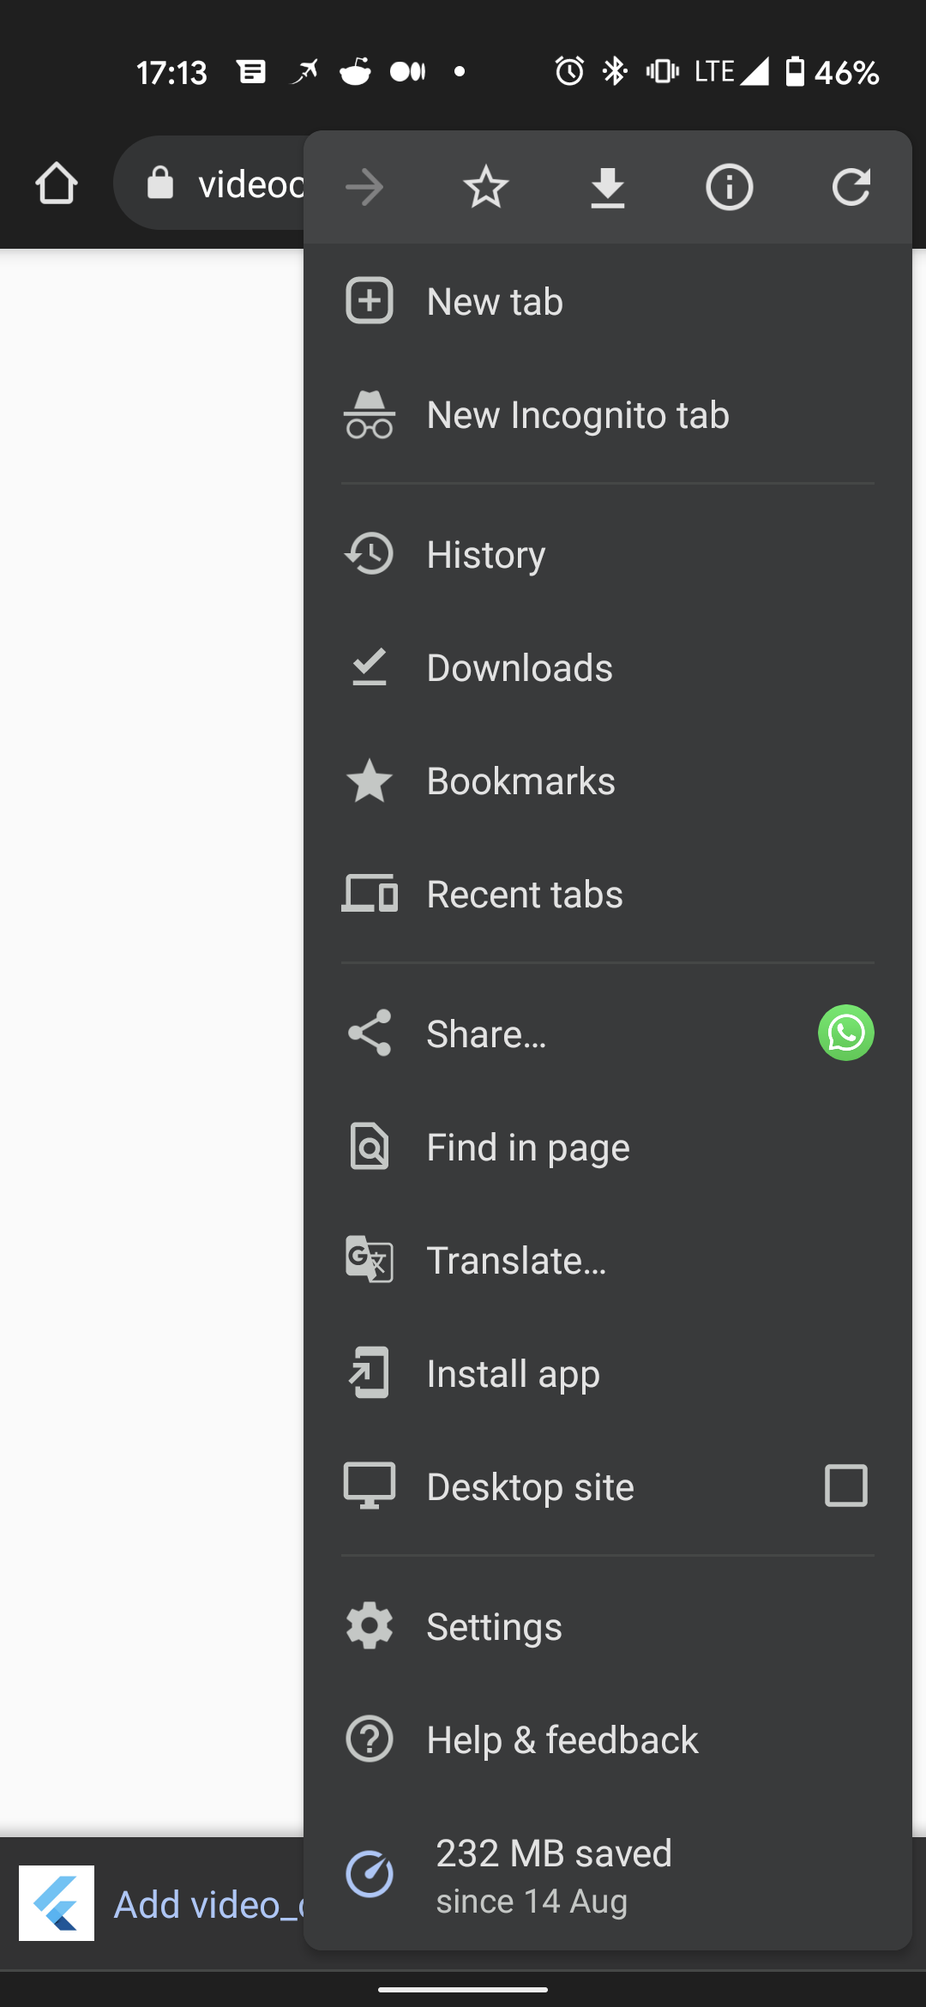
Task: View the padlock security icon in address bar
Action: 159,183
